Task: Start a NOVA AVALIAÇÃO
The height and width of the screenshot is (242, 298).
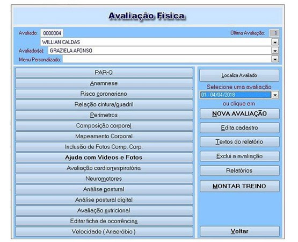Action: 239,113
